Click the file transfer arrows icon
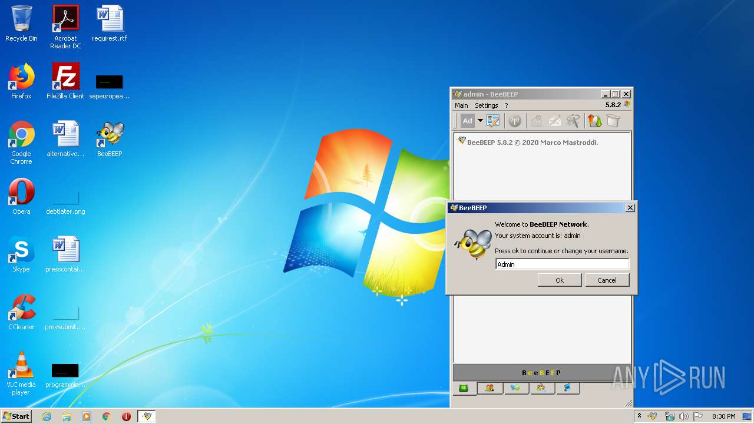Viewport: 754px width, 424px height. tap(595, 121)
